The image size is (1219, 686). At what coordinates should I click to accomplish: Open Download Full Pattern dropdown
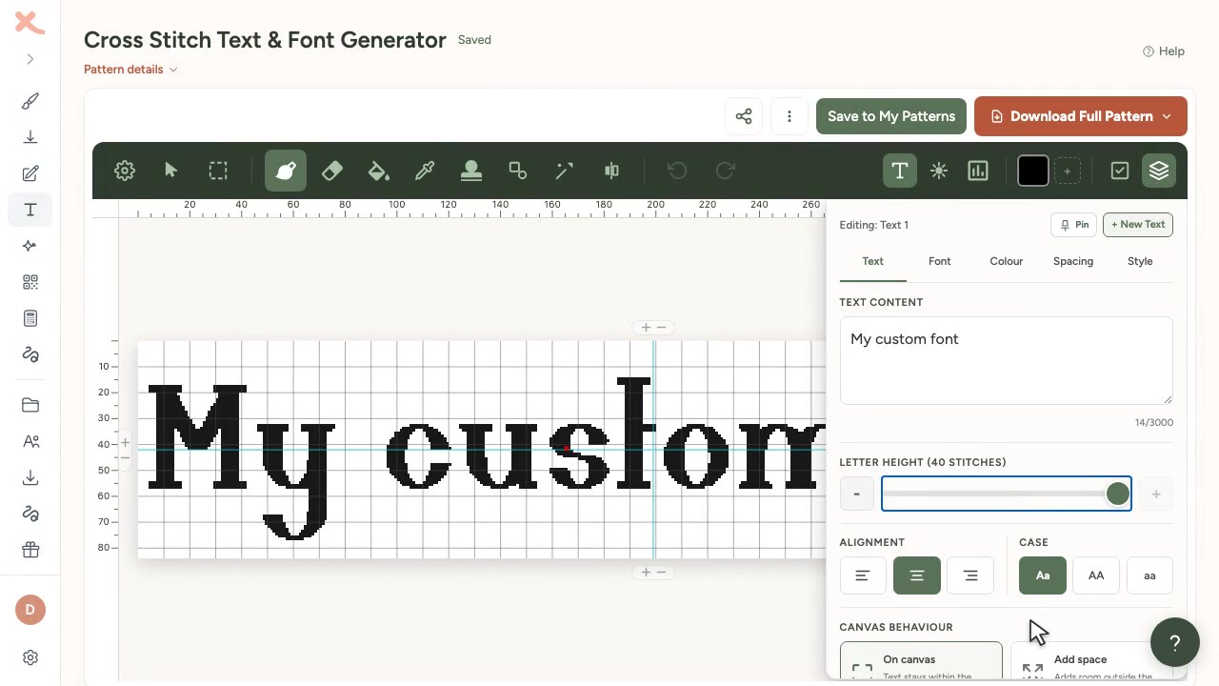click(1081, 116)
